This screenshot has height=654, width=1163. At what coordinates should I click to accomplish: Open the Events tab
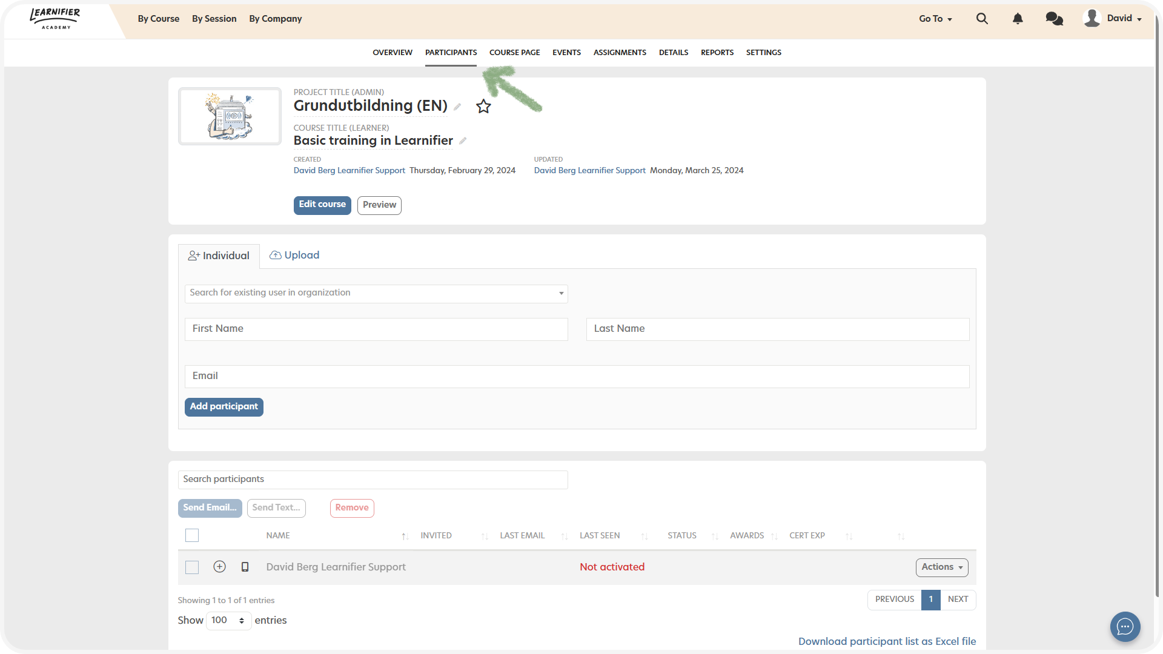[x=566, y=53]
